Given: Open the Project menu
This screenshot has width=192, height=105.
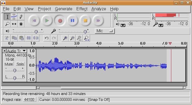Looking at the screenshot, I should point(44,9).
